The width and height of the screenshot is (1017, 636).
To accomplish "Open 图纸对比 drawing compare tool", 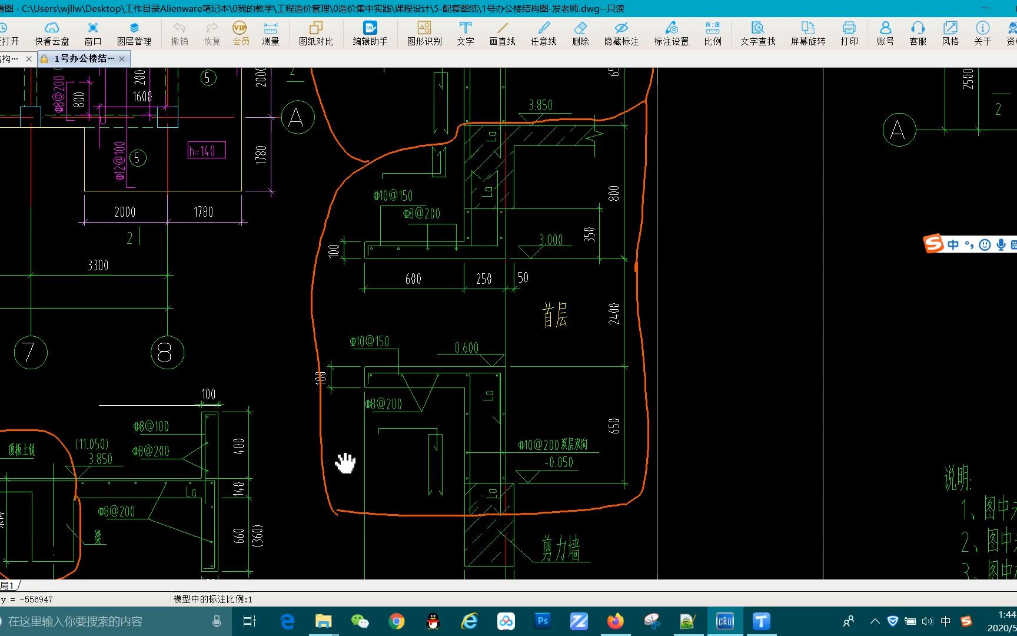I will (x=316, y=34).
